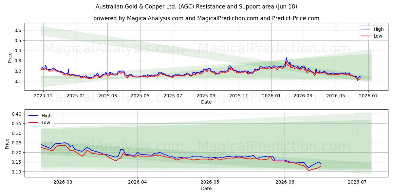Click the bottom chart 'Date' axis label

click(206, 188)
